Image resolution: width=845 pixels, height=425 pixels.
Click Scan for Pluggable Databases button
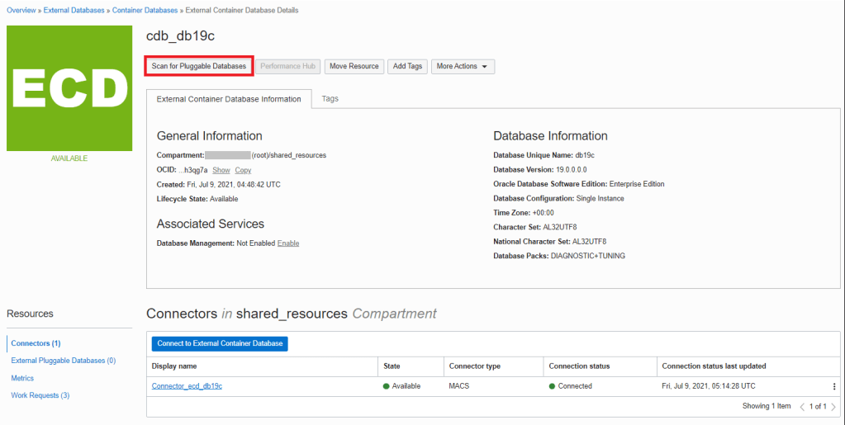point(199,66)
